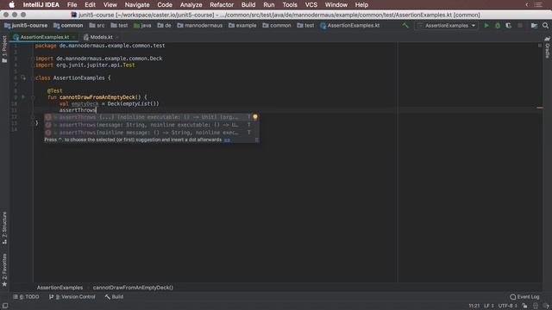Switch to the Models.kt editor tab
The height and width of the screenshot is (310, 552).
click(101, 37)
